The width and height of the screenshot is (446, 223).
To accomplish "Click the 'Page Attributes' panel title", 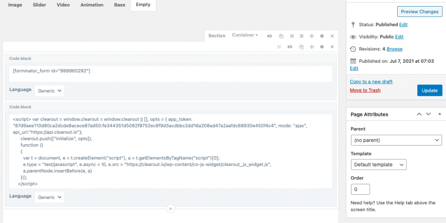I will click(369, 115).
